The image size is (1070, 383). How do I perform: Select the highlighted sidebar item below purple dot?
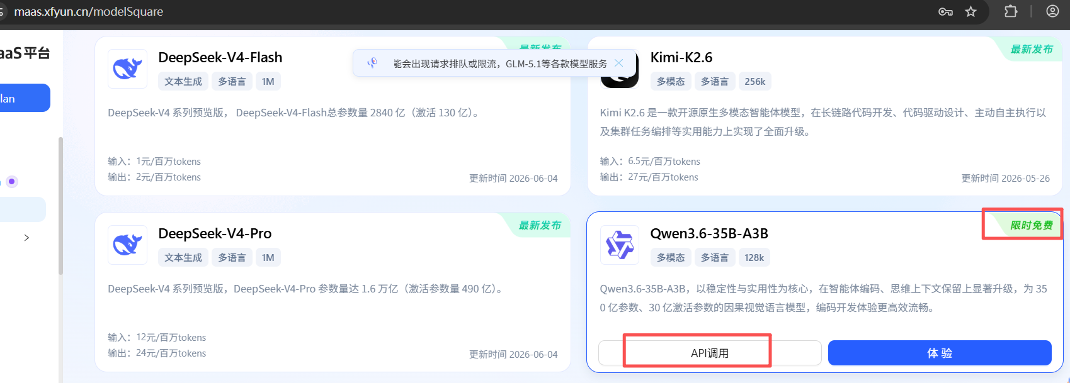tap(23, 209)
